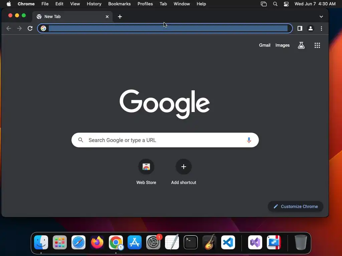Open the History menu
This screenshot has width=342, height=256.
pos(94,4)
